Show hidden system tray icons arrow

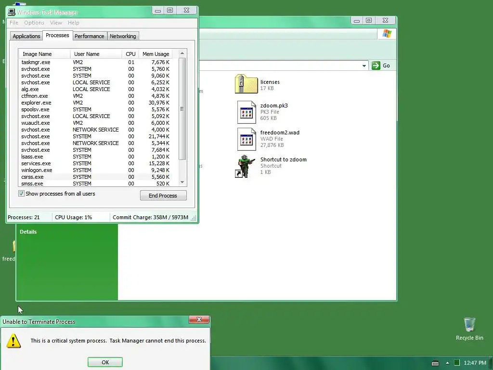[x=447, y=363]
